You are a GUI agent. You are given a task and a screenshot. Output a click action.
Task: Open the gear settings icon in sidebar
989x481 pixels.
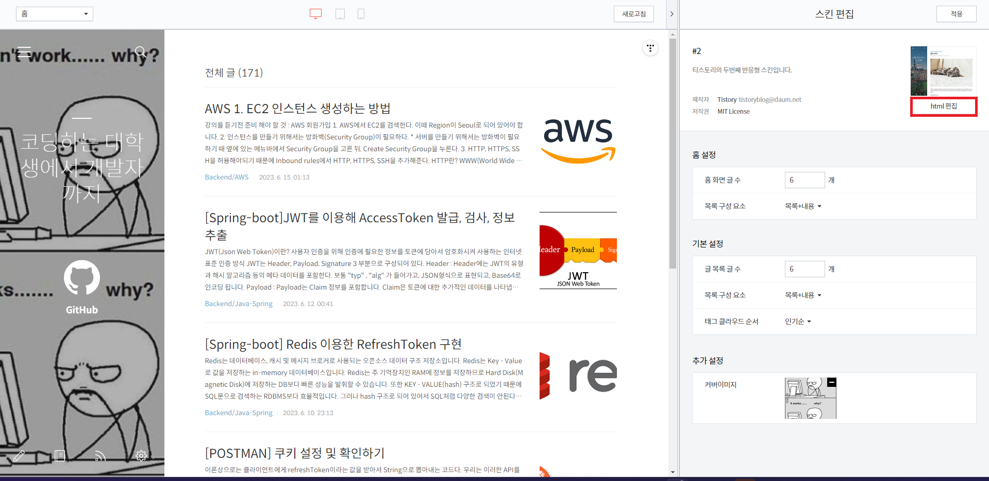click(141, 456)
